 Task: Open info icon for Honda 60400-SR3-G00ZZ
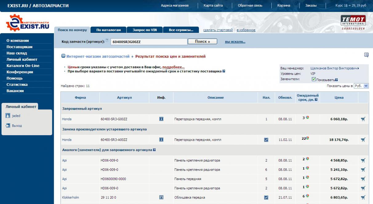coord(161,119)
